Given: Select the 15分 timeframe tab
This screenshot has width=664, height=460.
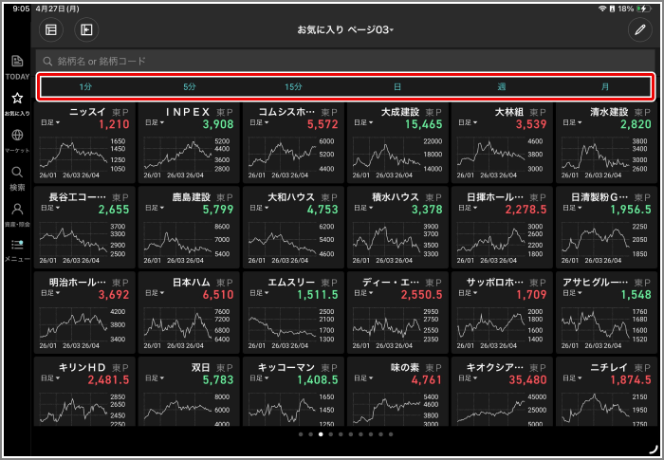Looking at the screenshot, I should 294,87.
